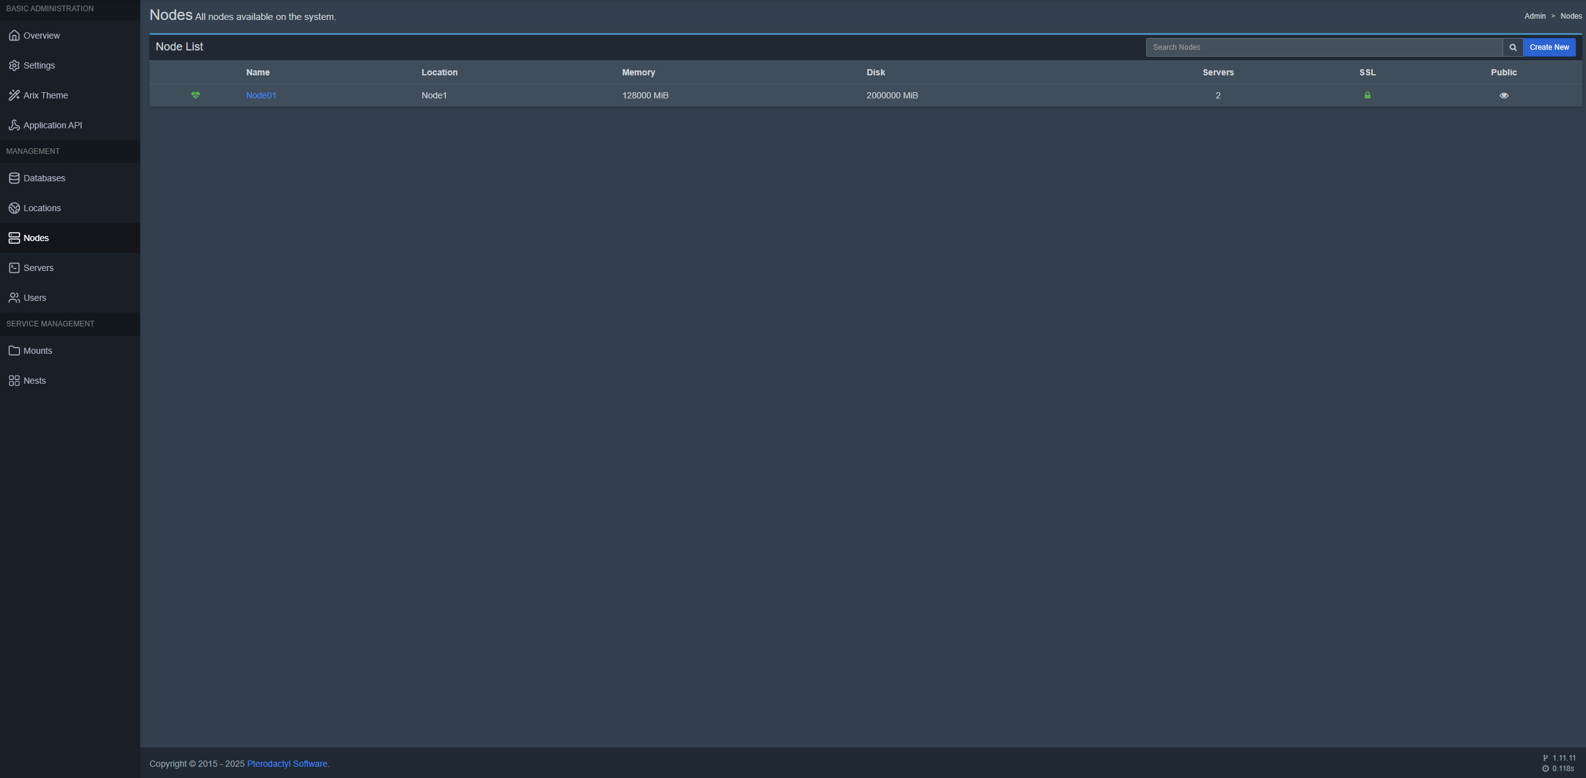Image resolution: width=1586 pixels, height=778 pixels.
Task: Go to Application API page
Action: [70, 125]
